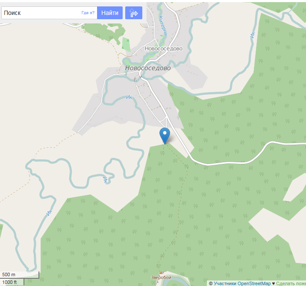Select the upper Новоселедово place label

[164, 49]
